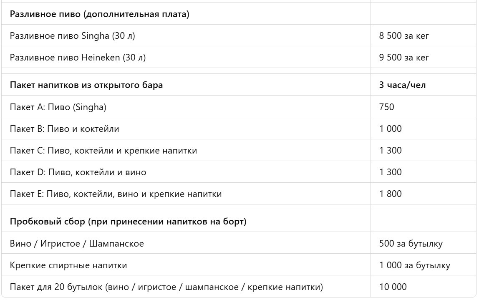
Task: Click the "10 000" price for 20 bottles
Action: (393, 287)
